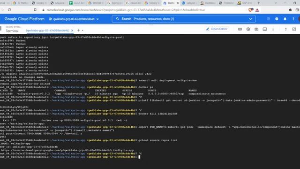Open the browser extensions puzzle icon

coord(290,10)
